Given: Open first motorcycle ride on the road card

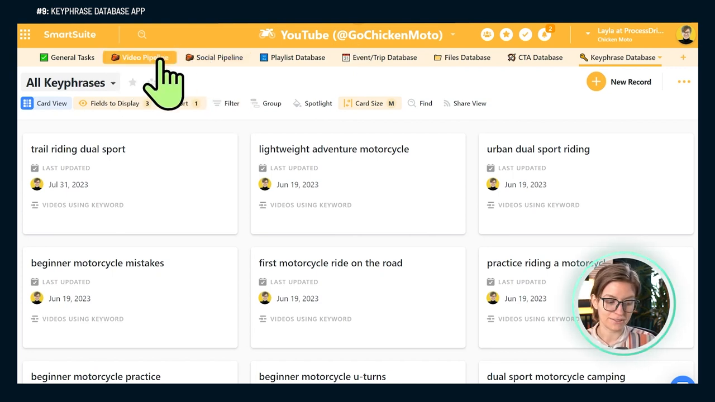Looking at the screenshot, I should coord(358,297).
